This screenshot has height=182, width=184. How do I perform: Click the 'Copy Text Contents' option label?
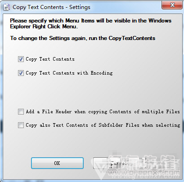(50, 59)
